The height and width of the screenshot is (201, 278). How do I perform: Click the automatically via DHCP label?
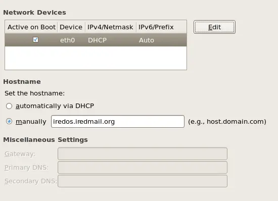[x=55, y=106]
